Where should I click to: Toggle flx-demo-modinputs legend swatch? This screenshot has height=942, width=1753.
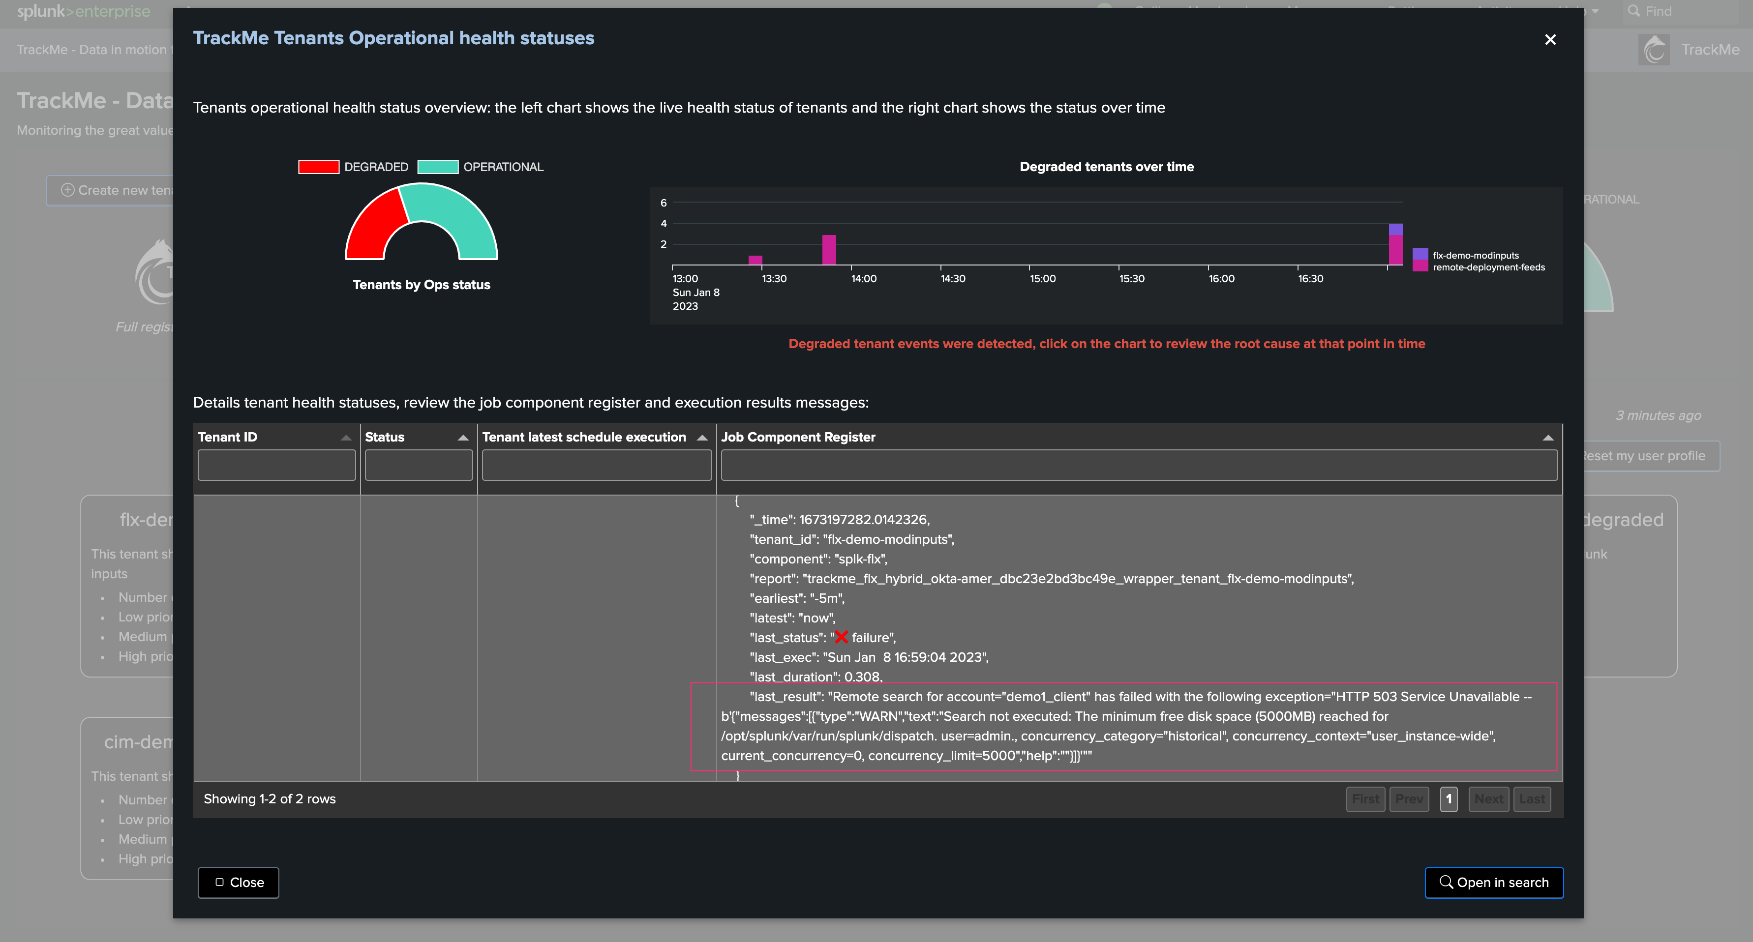(1420, 254)
